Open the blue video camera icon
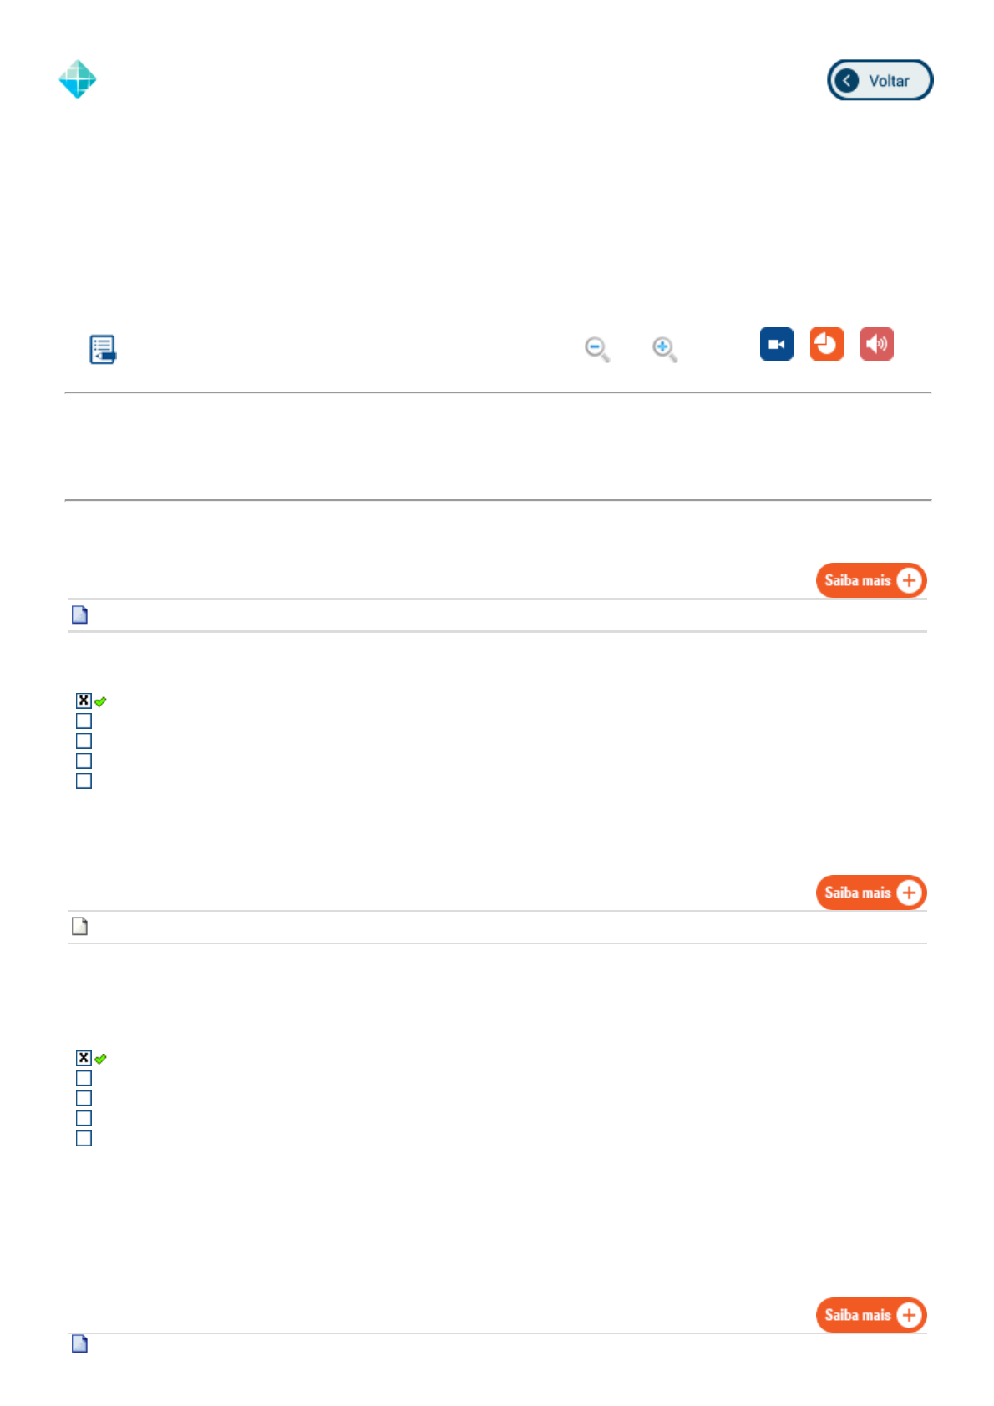994x1406 pixels. 776,344
